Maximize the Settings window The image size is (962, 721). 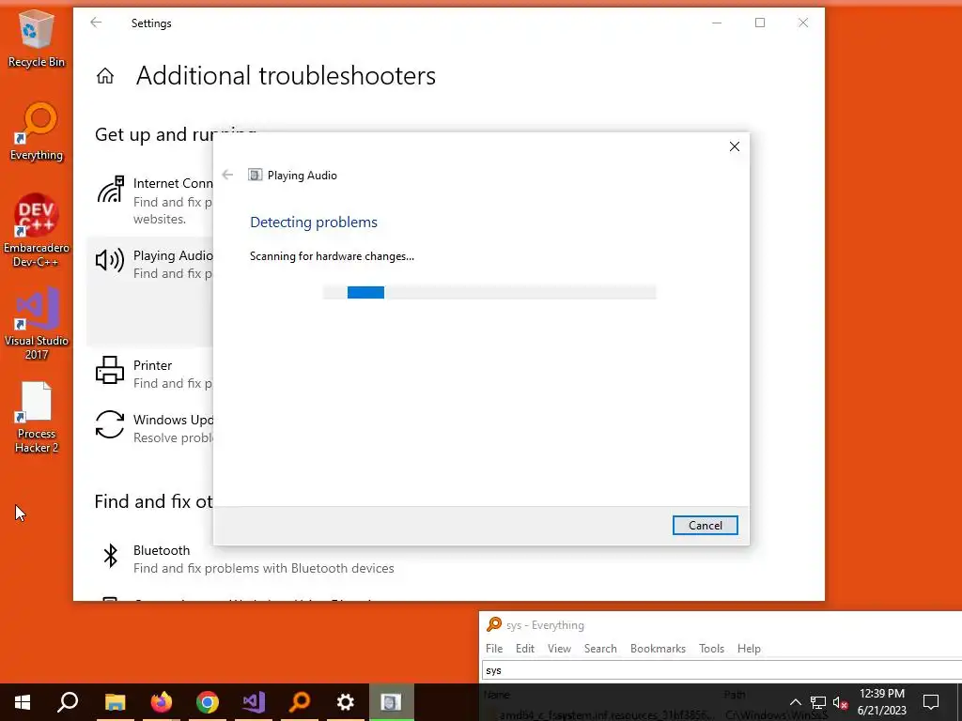[759, 23]
